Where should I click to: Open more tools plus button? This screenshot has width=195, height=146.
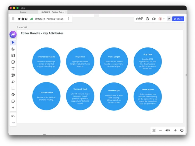(13, 108)
